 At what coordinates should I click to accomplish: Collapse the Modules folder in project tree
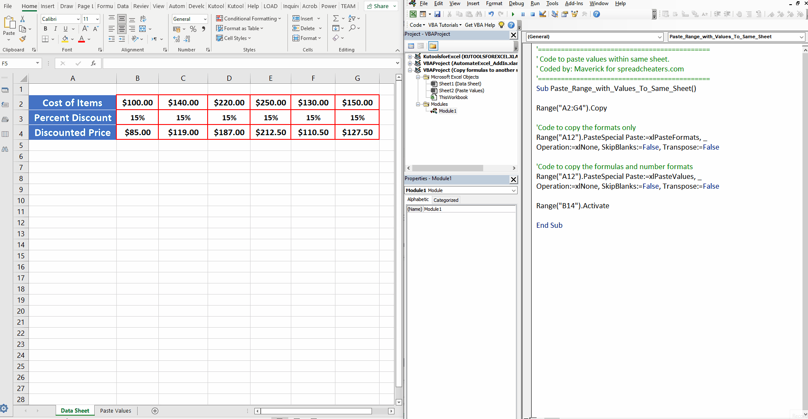coord(418,104)
